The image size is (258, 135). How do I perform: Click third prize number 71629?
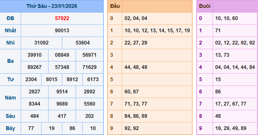pos(89,67)
